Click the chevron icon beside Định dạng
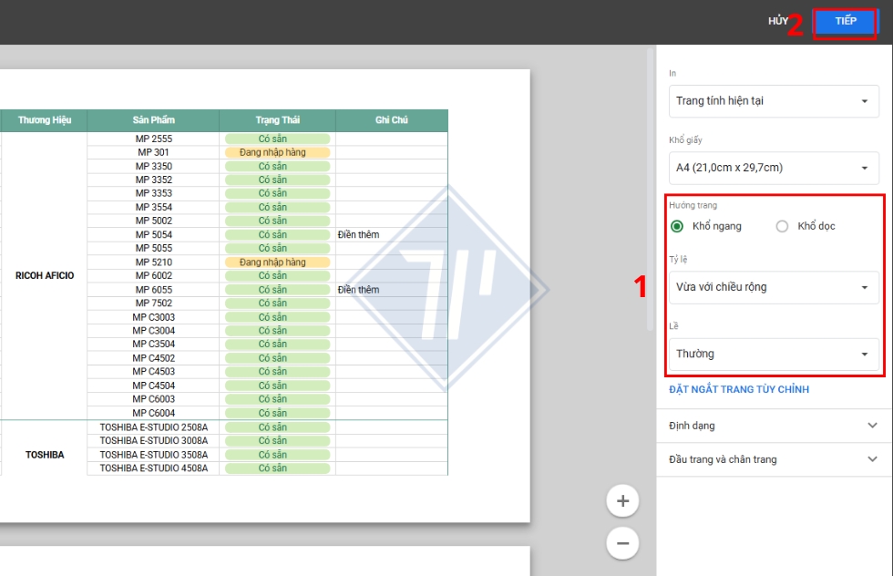 tap(872, 425)
